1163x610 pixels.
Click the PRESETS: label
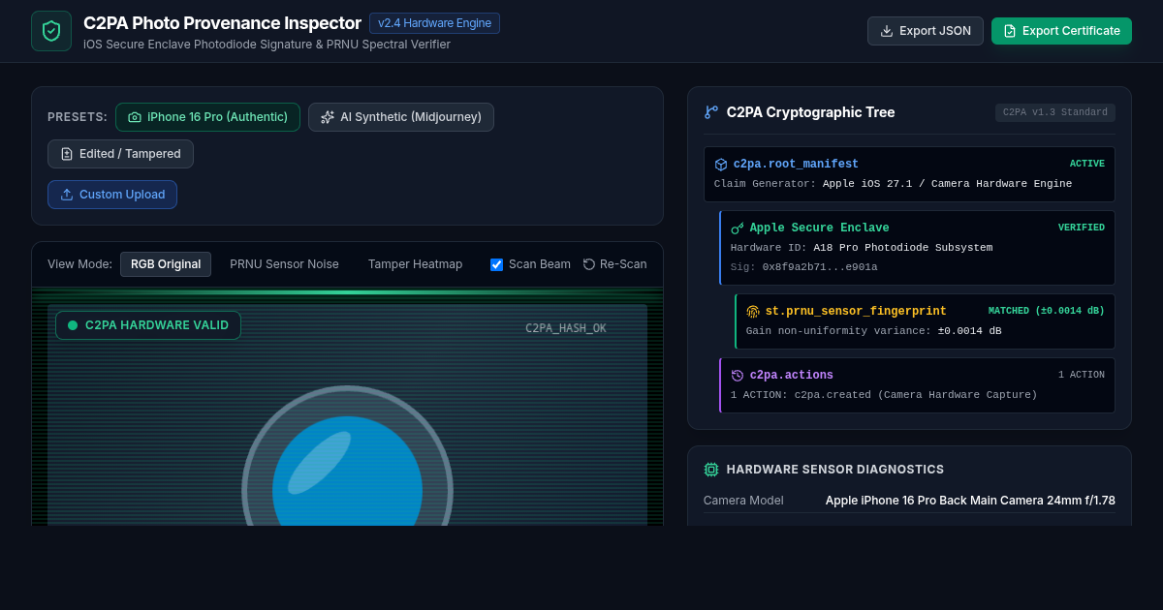(78, 117)
